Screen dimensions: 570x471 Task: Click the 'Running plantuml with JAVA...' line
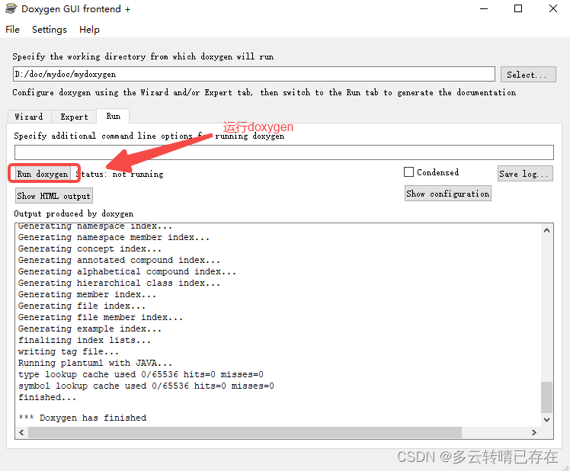95,363
